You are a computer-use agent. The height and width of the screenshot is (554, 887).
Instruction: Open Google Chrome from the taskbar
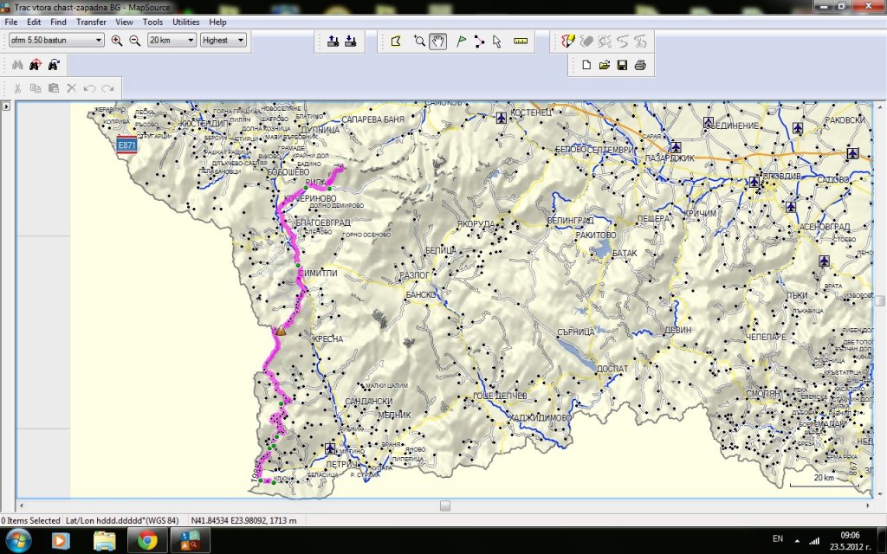pyautogui.click(x=146, y=541)
